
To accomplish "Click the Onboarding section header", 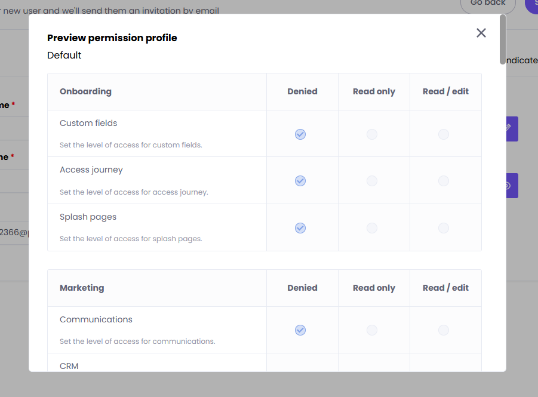I will pos(85,91).
